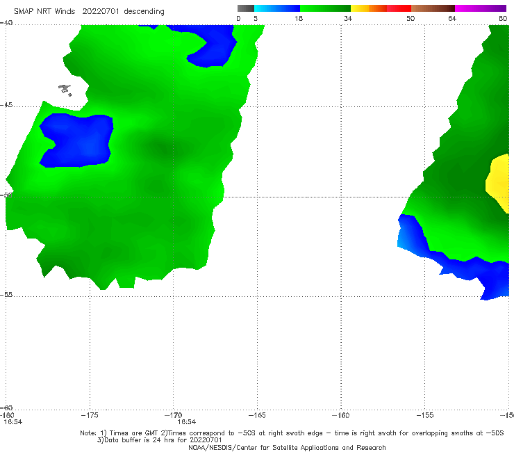Click the note "3)Data buffer is 24 hrs"
The height and width of the screenshot is (452, 514).
[x=160, y=440]
